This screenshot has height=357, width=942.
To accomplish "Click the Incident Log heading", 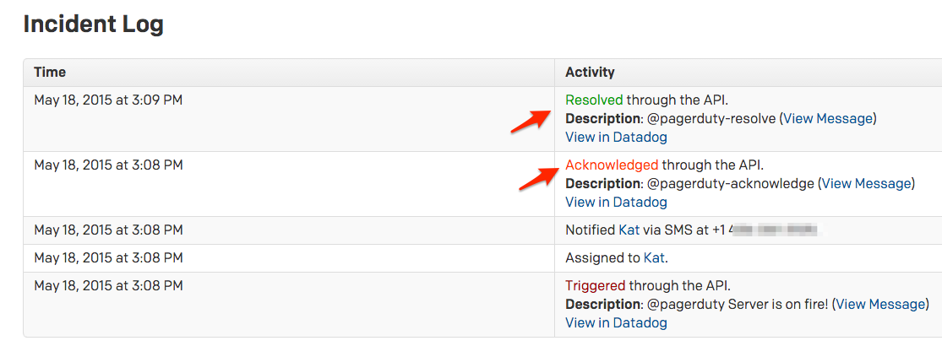I will click(93, 24).
